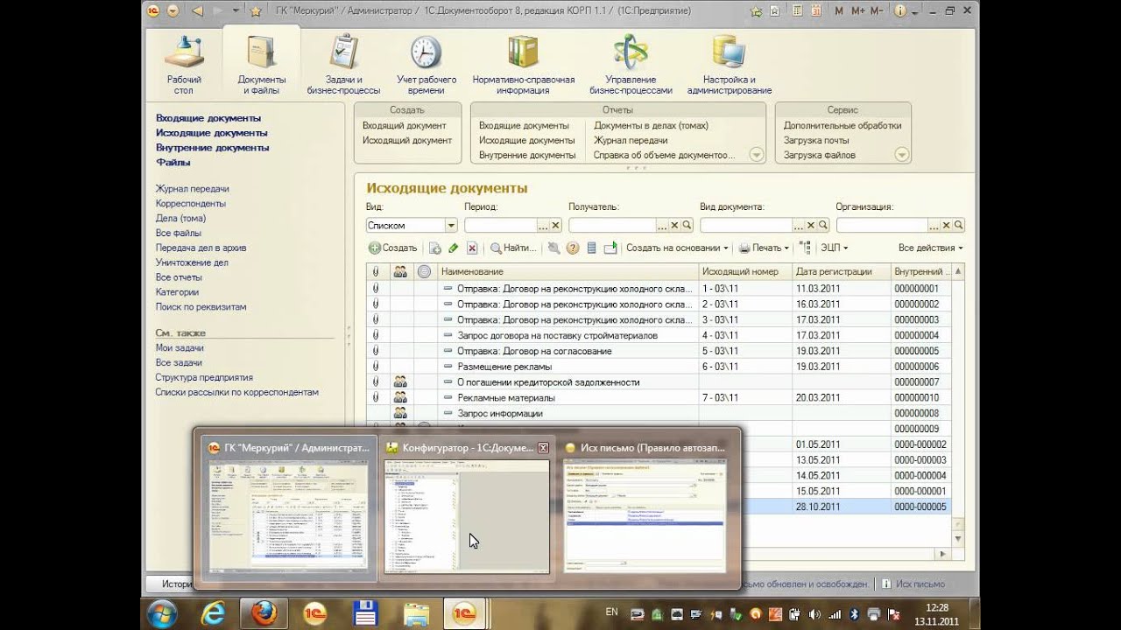The image size is (1121, 630).
Task: Open the Дела (тома) link
Action: click(180, 218)
